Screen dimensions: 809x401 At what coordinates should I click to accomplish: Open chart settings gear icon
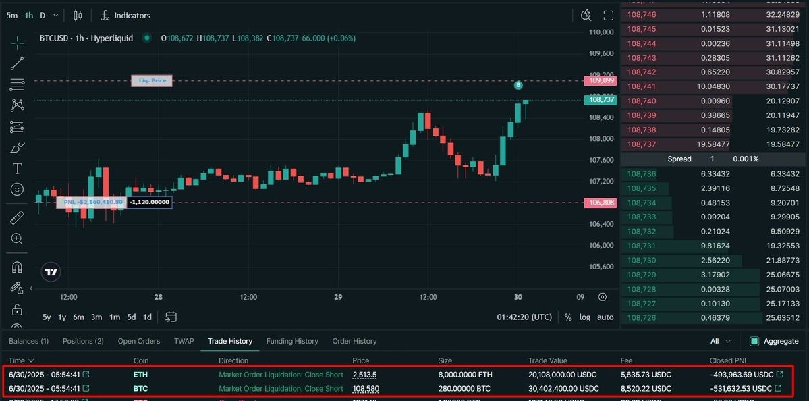coord(602,297)
